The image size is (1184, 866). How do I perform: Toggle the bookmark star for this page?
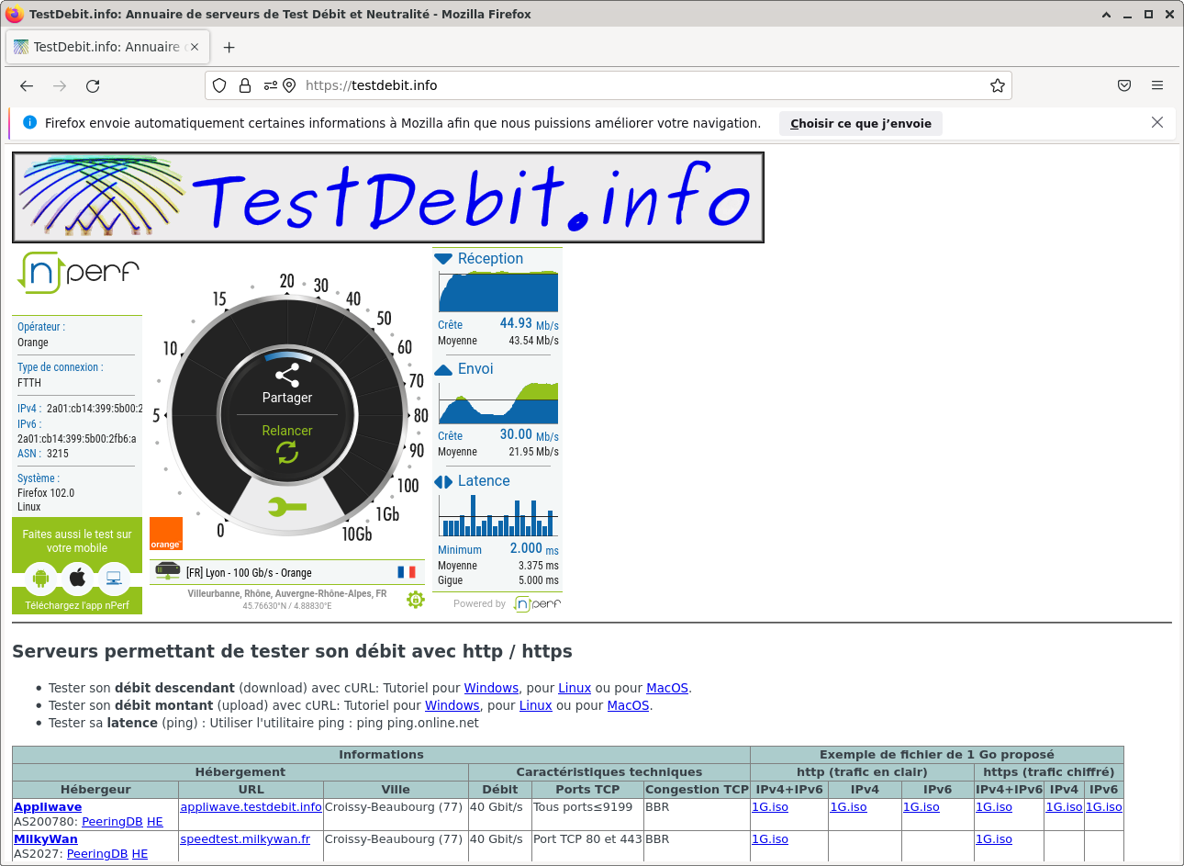(x=998, y=85)
